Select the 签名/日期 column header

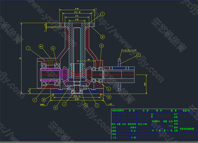pos(142,124)
